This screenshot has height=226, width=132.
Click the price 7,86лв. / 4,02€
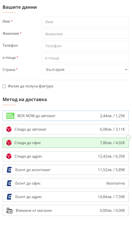(x=112, y=143)
